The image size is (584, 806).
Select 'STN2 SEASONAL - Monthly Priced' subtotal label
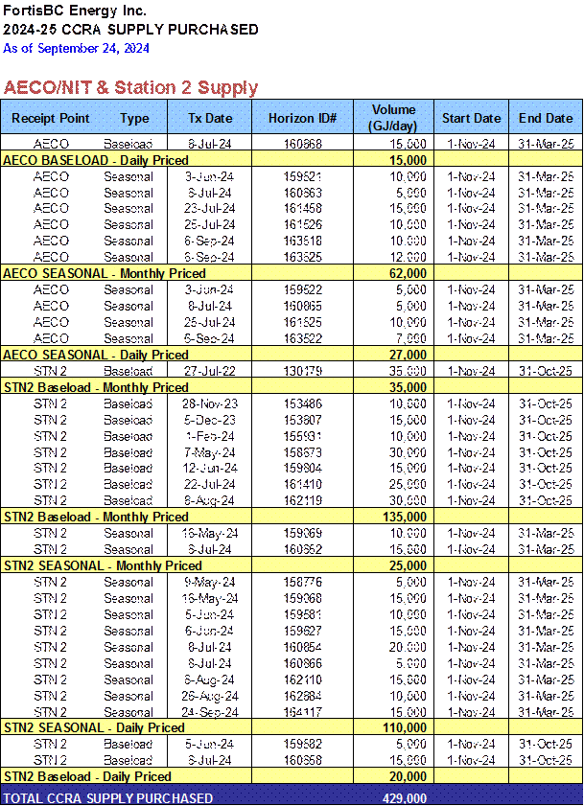click(103, 566)
